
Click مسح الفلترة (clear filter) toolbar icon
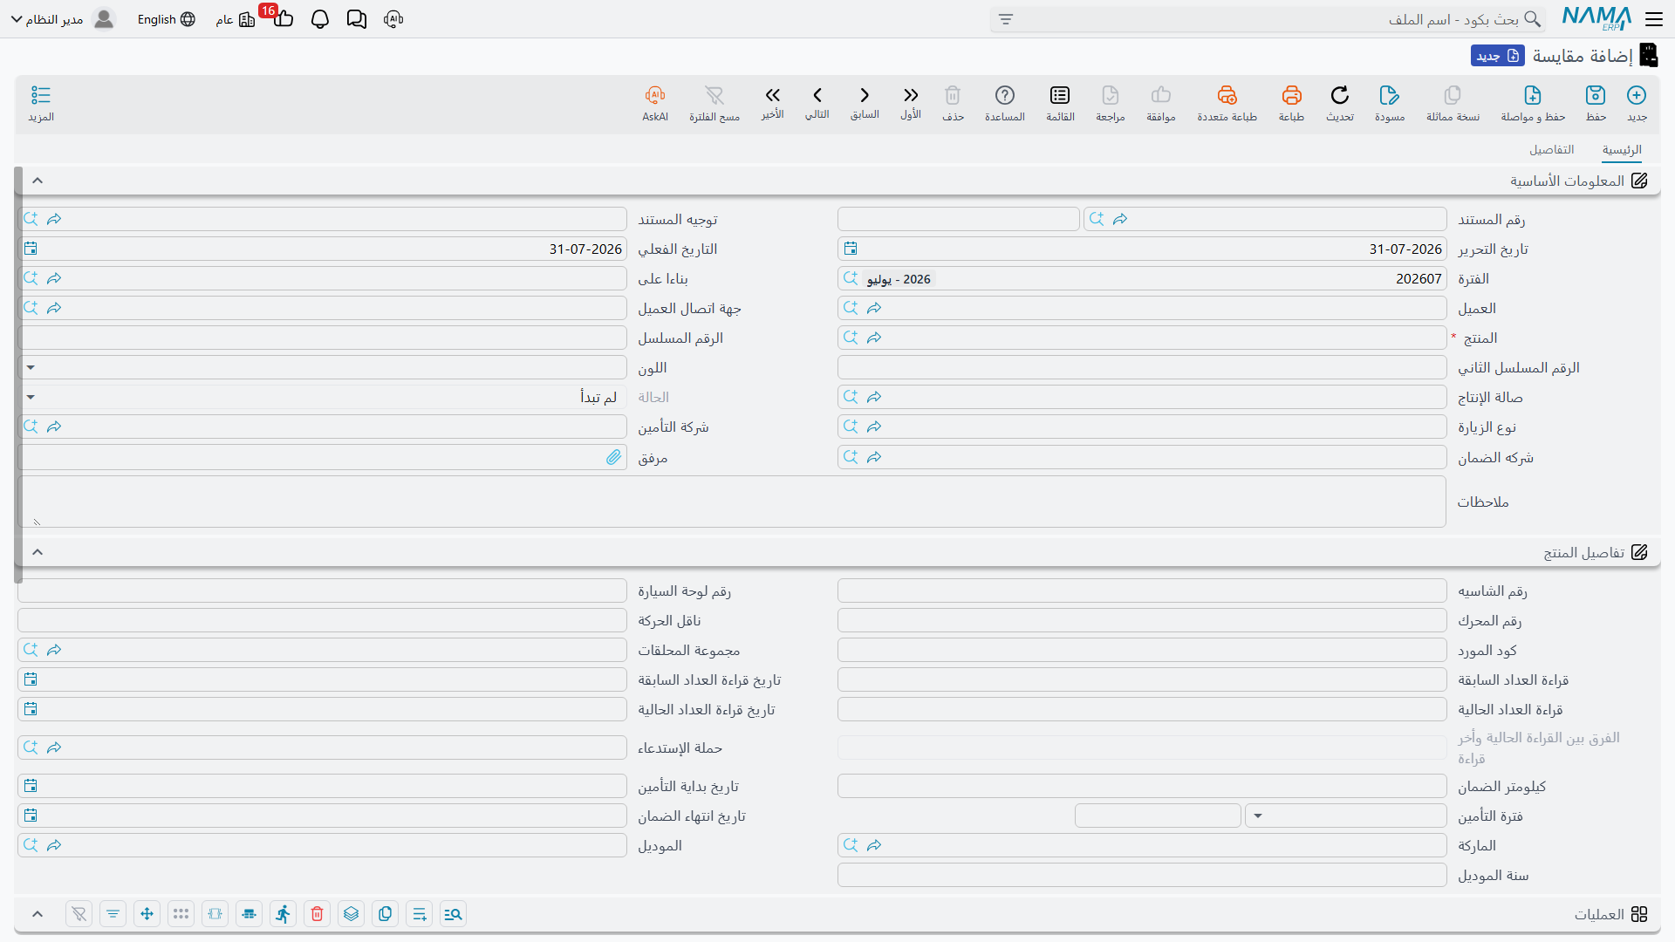click(714, 103)
